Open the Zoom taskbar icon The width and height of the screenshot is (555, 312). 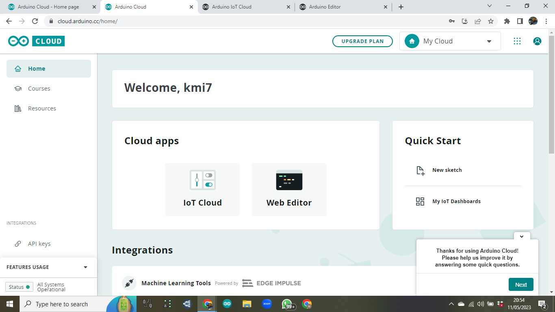click(267, 304)
